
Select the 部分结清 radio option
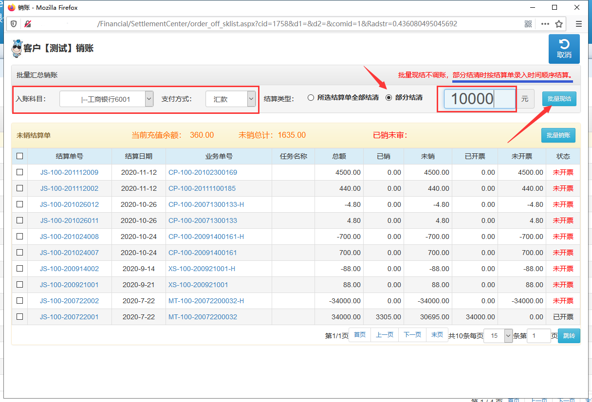[388, 97]
